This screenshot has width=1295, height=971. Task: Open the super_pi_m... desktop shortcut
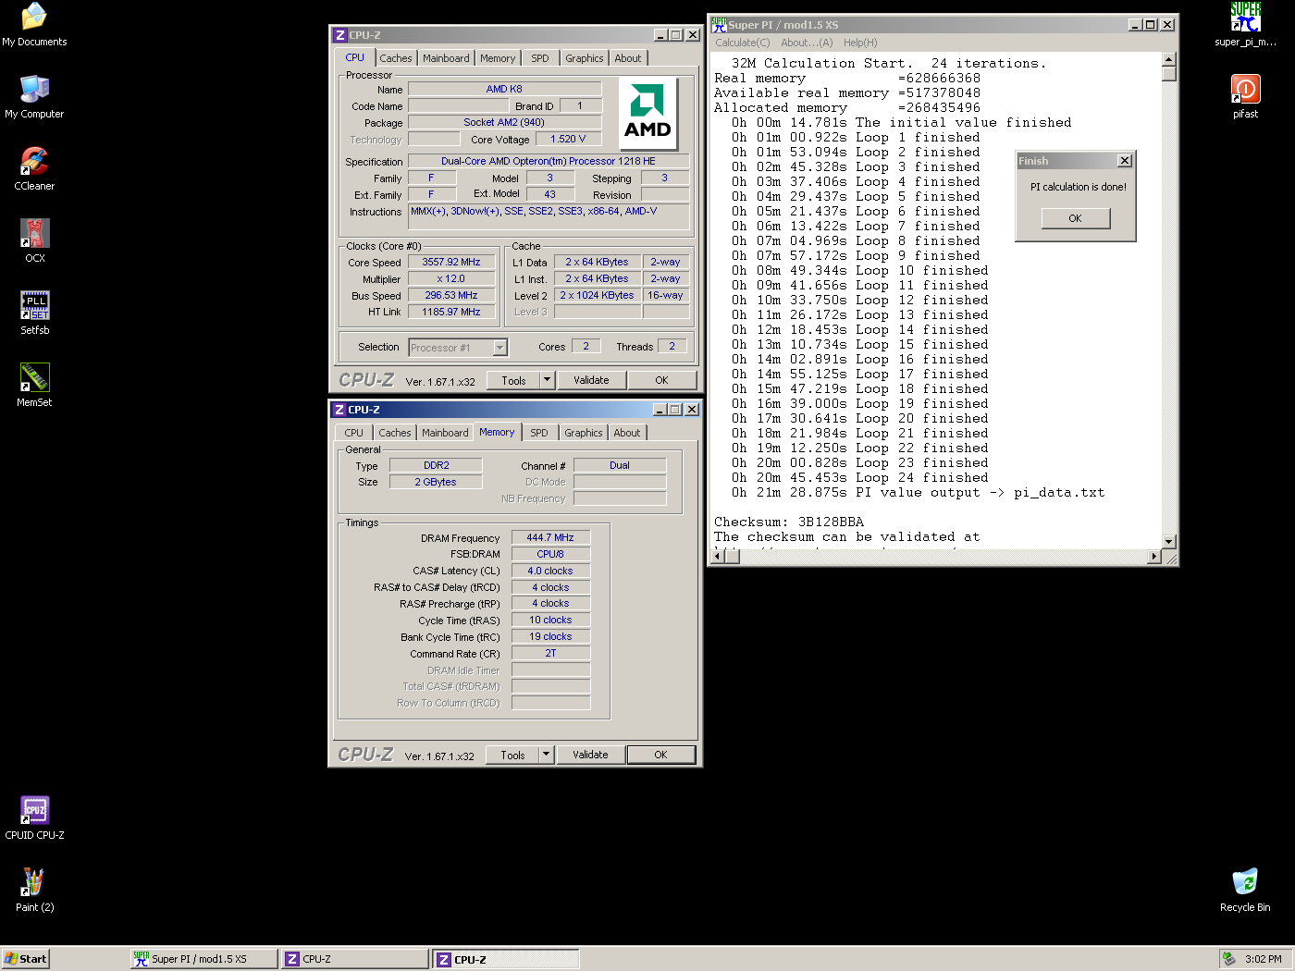pyautogui.click(x=1245, y=25)
